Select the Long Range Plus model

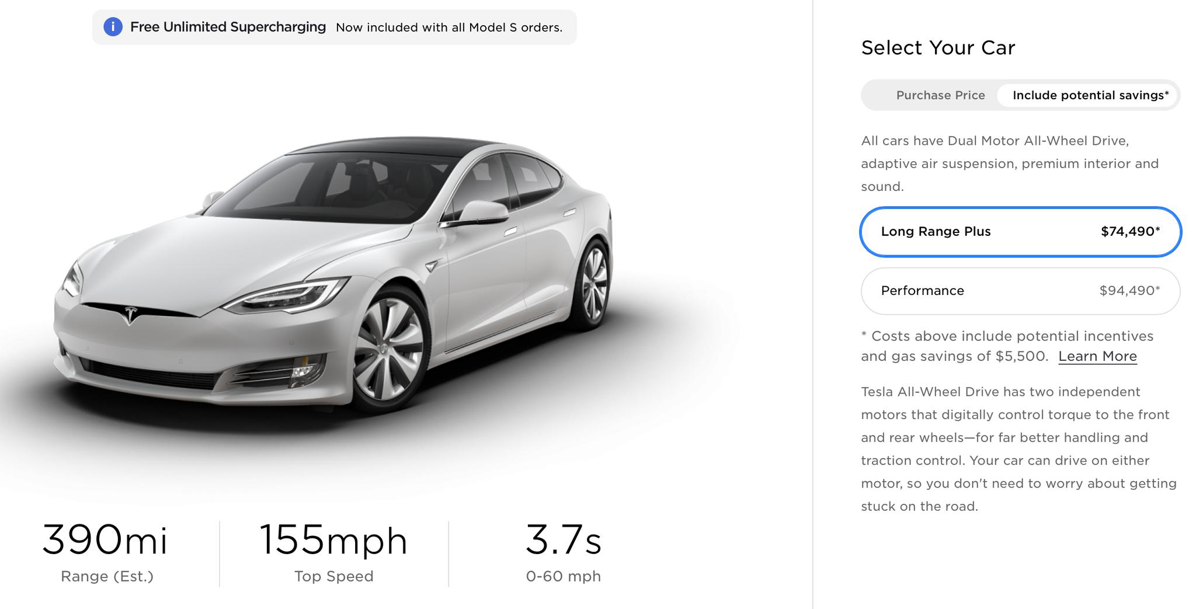(1020, 232)
